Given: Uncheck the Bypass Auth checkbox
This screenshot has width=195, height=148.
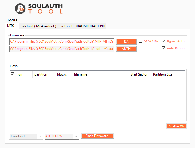Looking at the screenshot, I should tap(163, 41).
